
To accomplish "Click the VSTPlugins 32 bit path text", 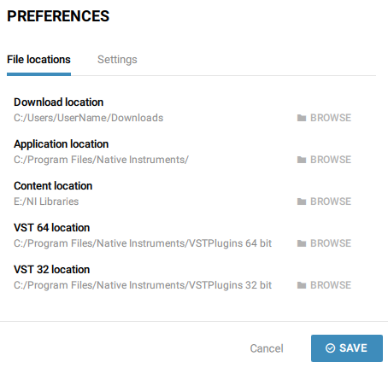I will pos(143,285).
